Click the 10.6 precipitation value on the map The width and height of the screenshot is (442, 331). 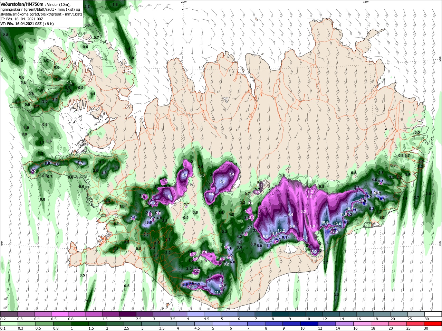[325, 223]
